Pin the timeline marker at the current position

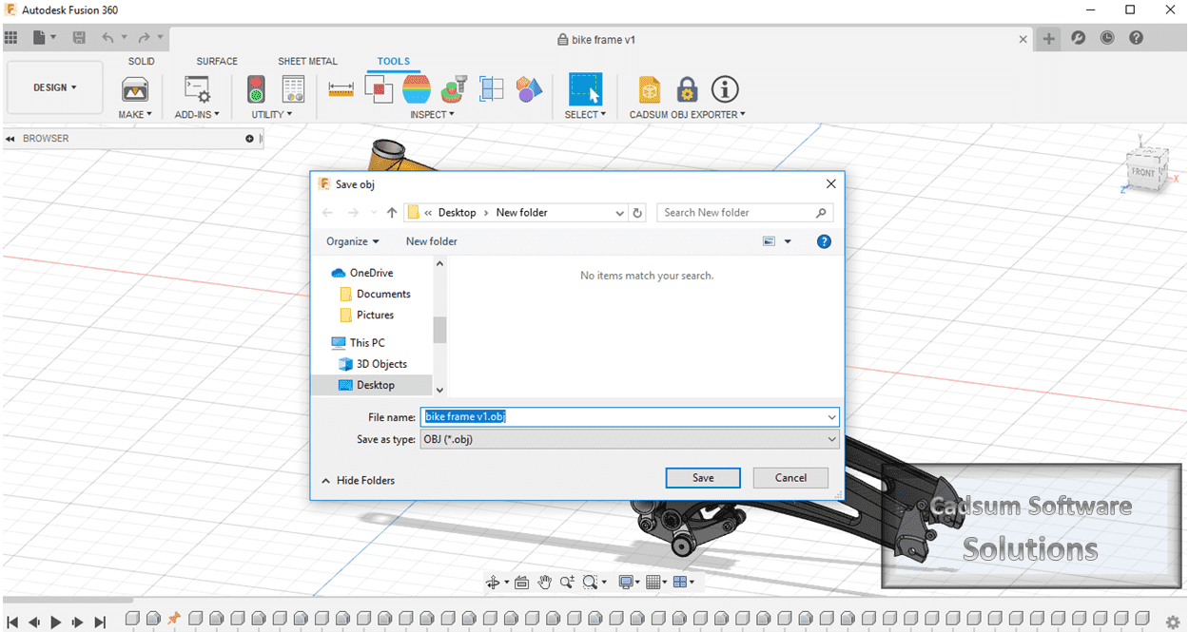[x=174, y=618]
